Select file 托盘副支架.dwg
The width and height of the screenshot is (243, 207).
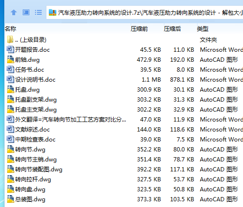pyautogui.click(x=36, y=100)
